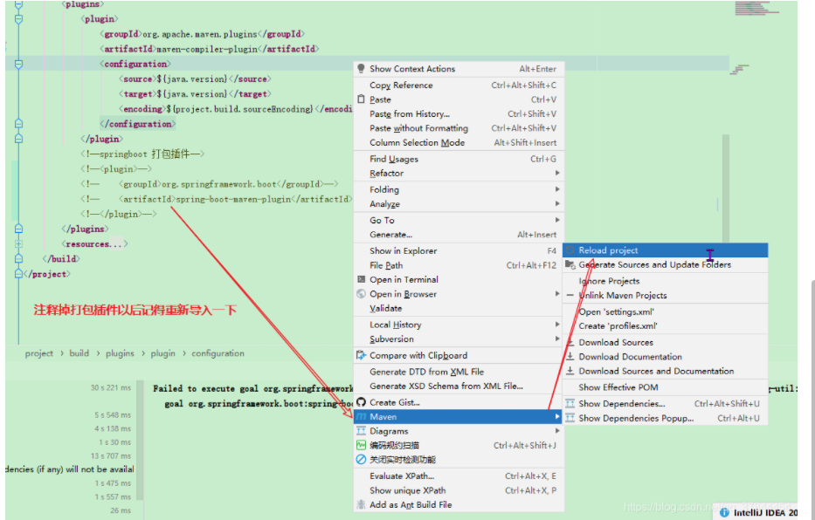This screenshot has width=815, height=520.
Task: Choose Copy Reference from the context menu
Action: coord(459,86)
